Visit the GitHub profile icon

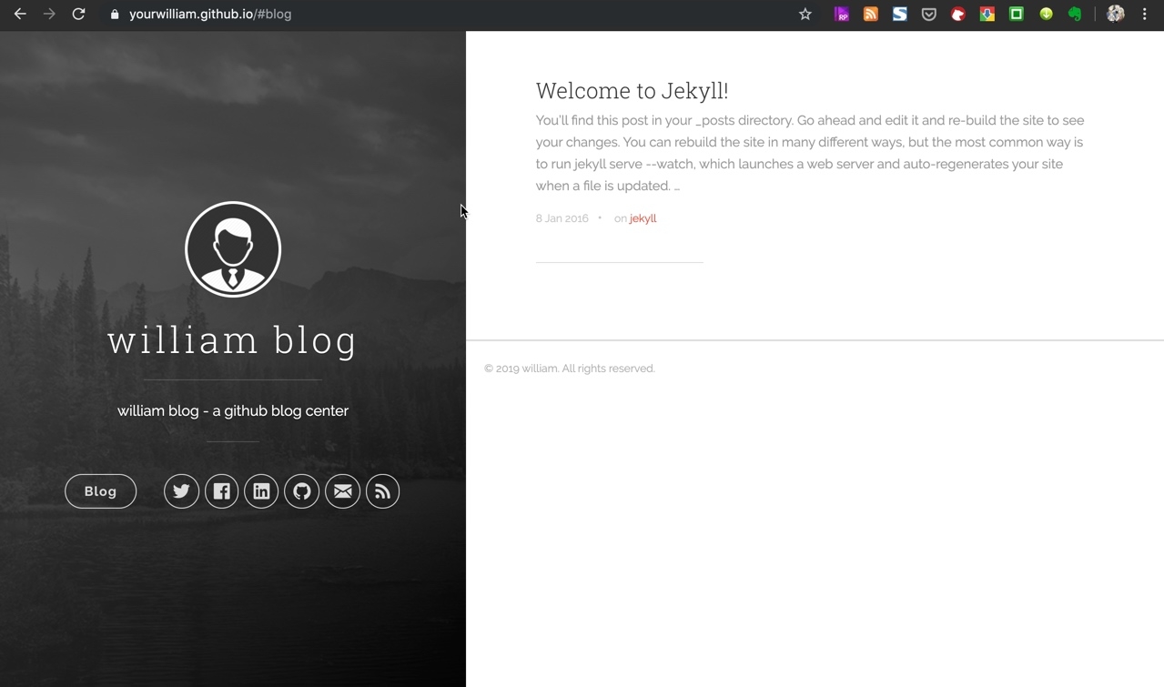coord(302,491)
